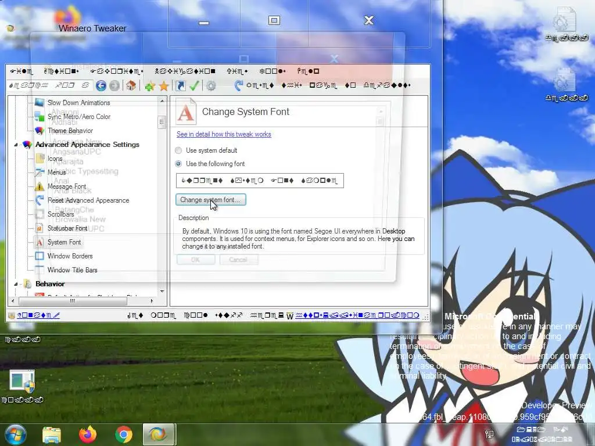Viewport: 595px width, 446px height.
Task: Select Advanced Appearance Settings category label
Action: tap(87, 145)
